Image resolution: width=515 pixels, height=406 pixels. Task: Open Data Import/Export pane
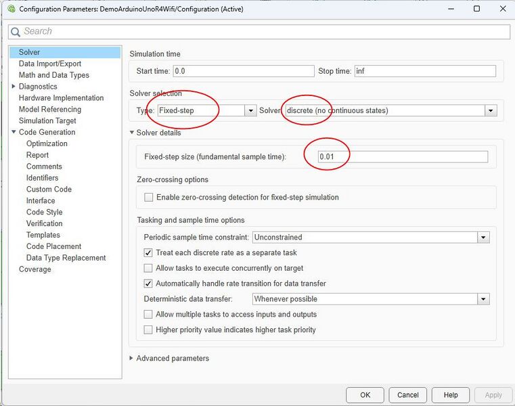pos(50,64)
